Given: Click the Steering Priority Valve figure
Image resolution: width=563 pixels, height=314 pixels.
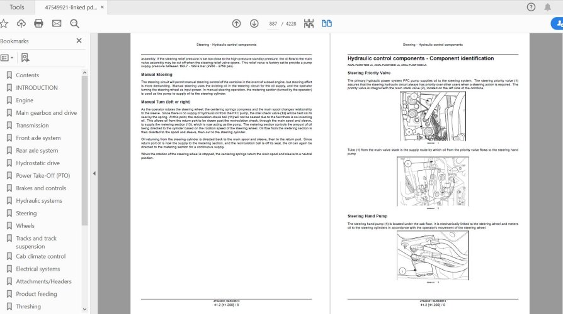Looking at the screenshot, I should pyautogui.click(x=433, y=116).
